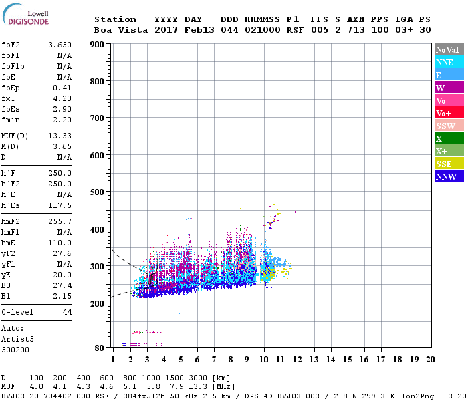The width and height of the screenshot is (468, 401).
Task: Select the Vo+ red legend swatch
Action: (x=449, y=112)
